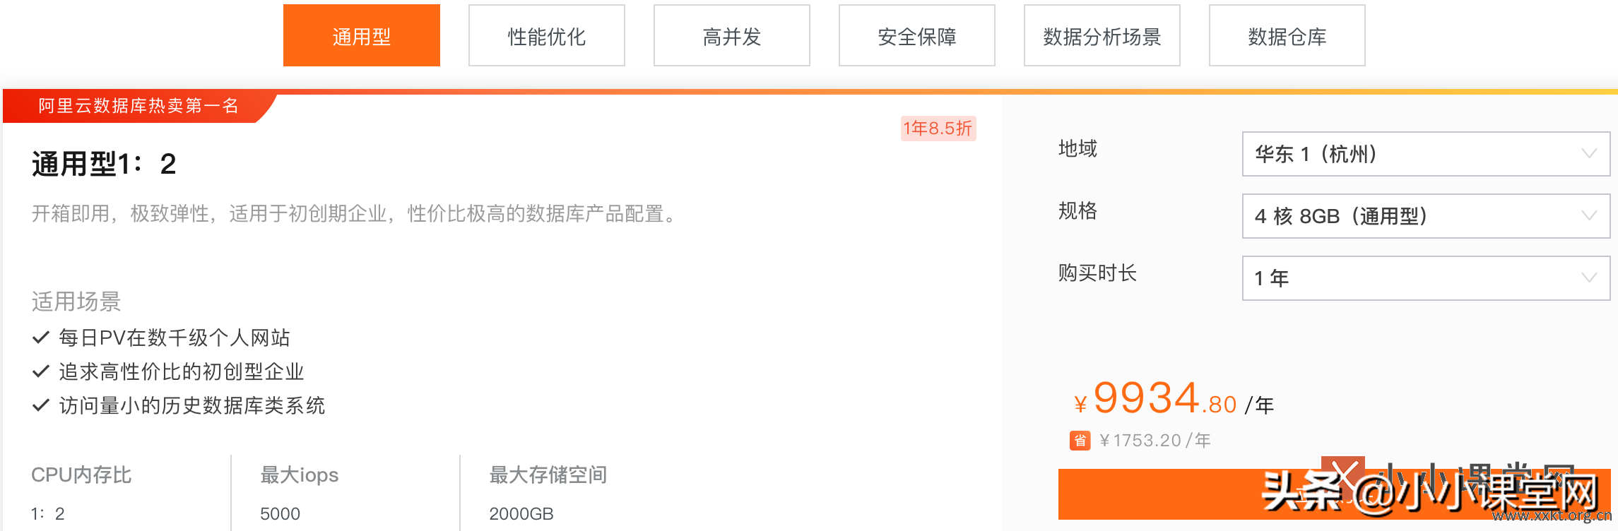The width and height of the screenshot is (1618, 531).
Task: Click checkmark beside 访问量小的历史数据库类系统
Action: 41,405
